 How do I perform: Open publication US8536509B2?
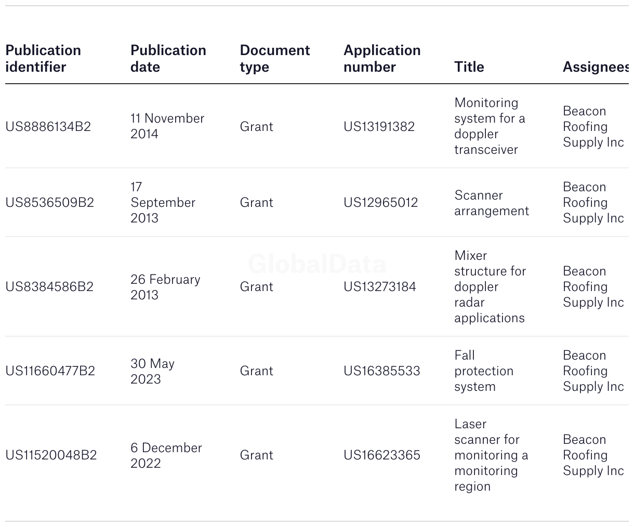[x=49, y=202]
